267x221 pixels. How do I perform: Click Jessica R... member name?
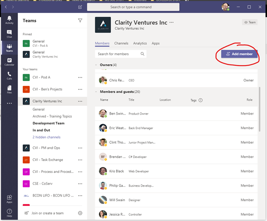tap(117, 214)
